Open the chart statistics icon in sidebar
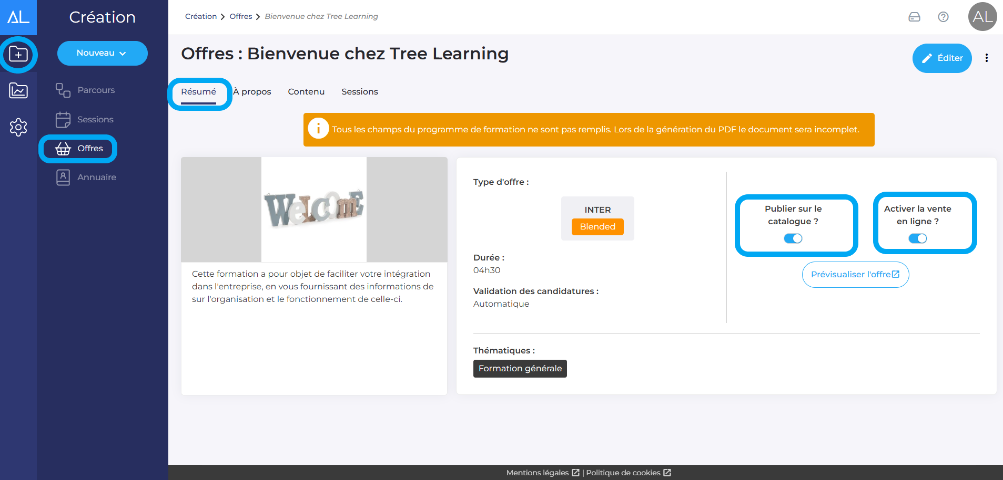Viewport: 1003px width, 480px height. 18,91
